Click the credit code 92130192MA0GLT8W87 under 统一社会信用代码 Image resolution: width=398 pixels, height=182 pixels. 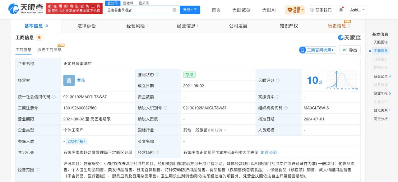tap(85, 97)
